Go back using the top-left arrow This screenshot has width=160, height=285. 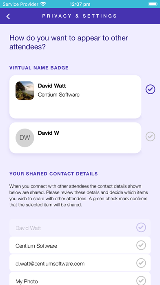tap(8, 16)
